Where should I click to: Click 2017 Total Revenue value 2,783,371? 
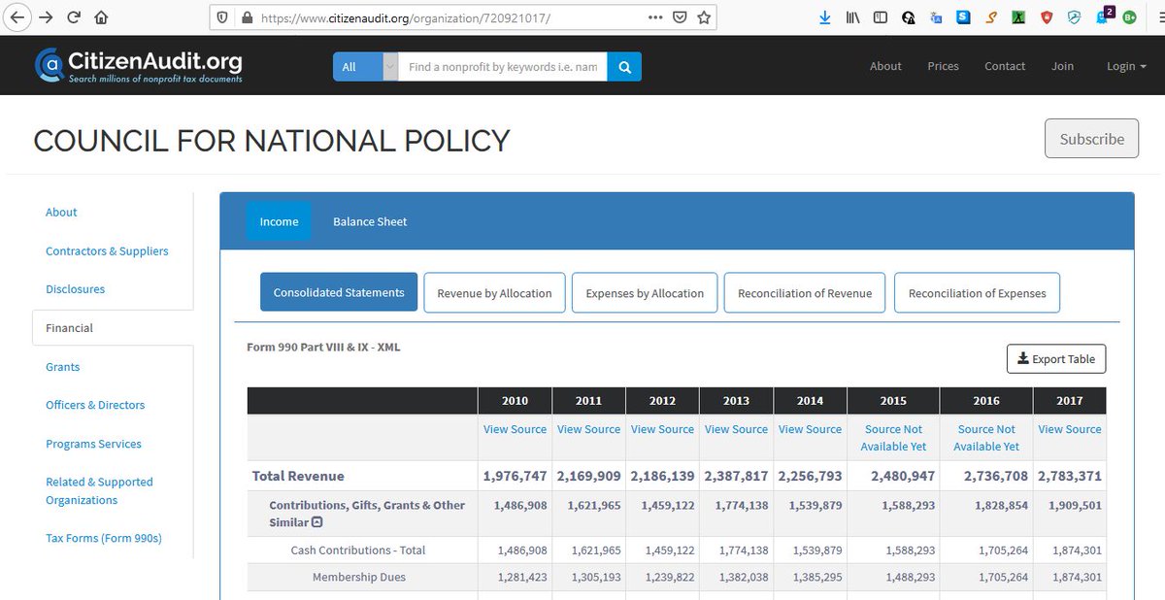pyautogui.click(x=1070, y=476)
